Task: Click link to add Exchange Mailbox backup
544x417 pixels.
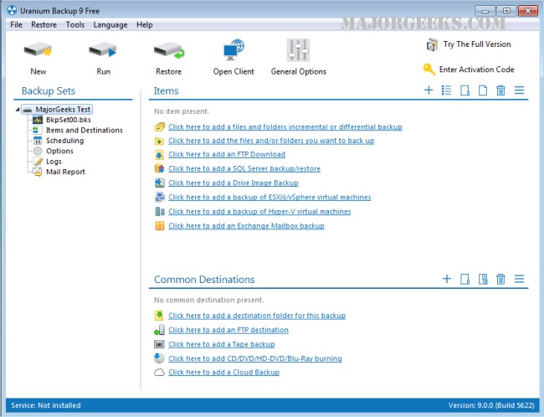Action: pyautogui.click(x=246, y=226)
